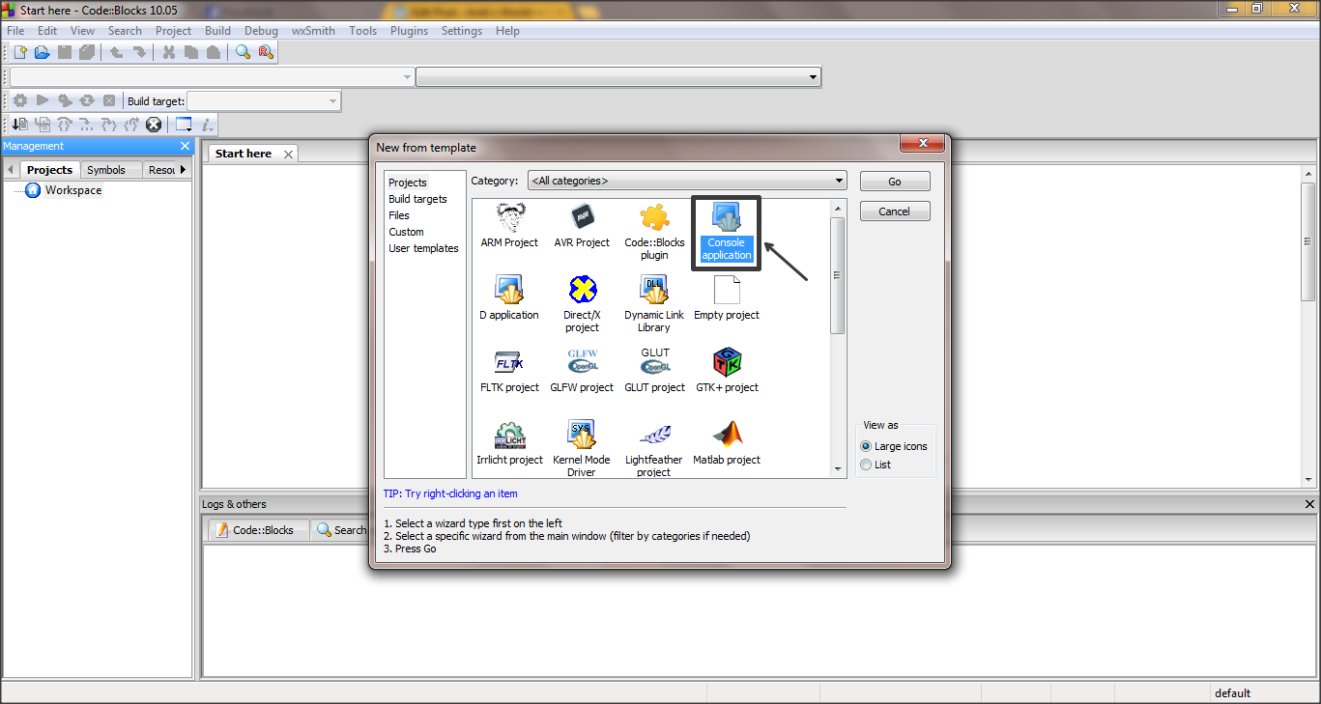Pick the Irrlicht project template

coord(509,443)
